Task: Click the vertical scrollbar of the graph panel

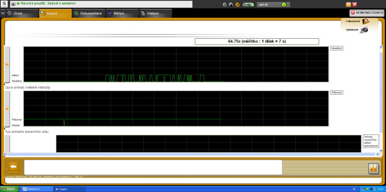Action: (x=381, y=99)
